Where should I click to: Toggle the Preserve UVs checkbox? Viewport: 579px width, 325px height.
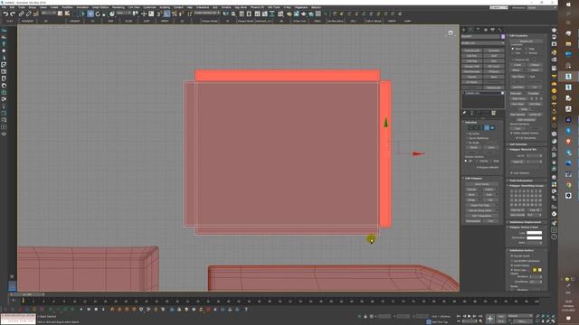(x=513, y=60)
